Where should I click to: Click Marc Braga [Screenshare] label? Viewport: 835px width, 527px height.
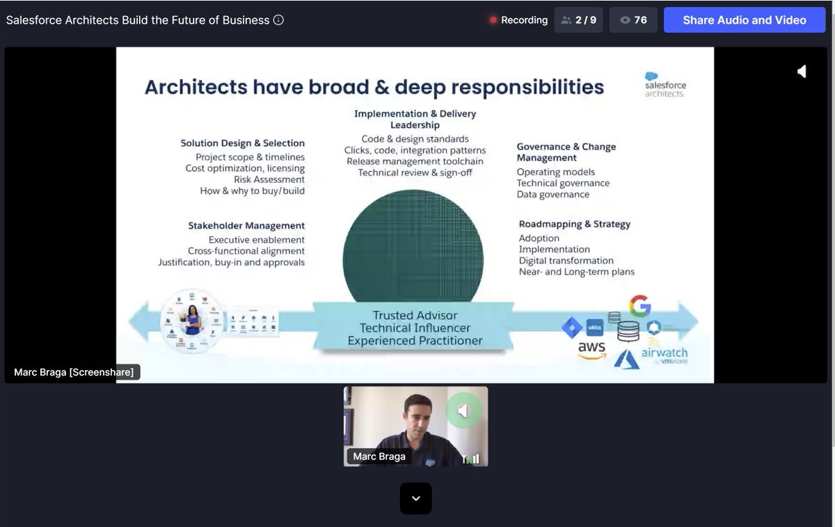74,372
